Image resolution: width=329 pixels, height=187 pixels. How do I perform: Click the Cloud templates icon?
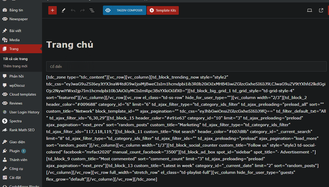5,94
